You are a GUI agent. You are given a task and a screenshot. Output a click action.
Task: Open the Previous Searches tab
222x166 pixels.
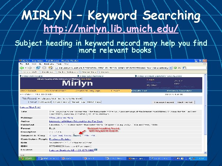point(179,91)
